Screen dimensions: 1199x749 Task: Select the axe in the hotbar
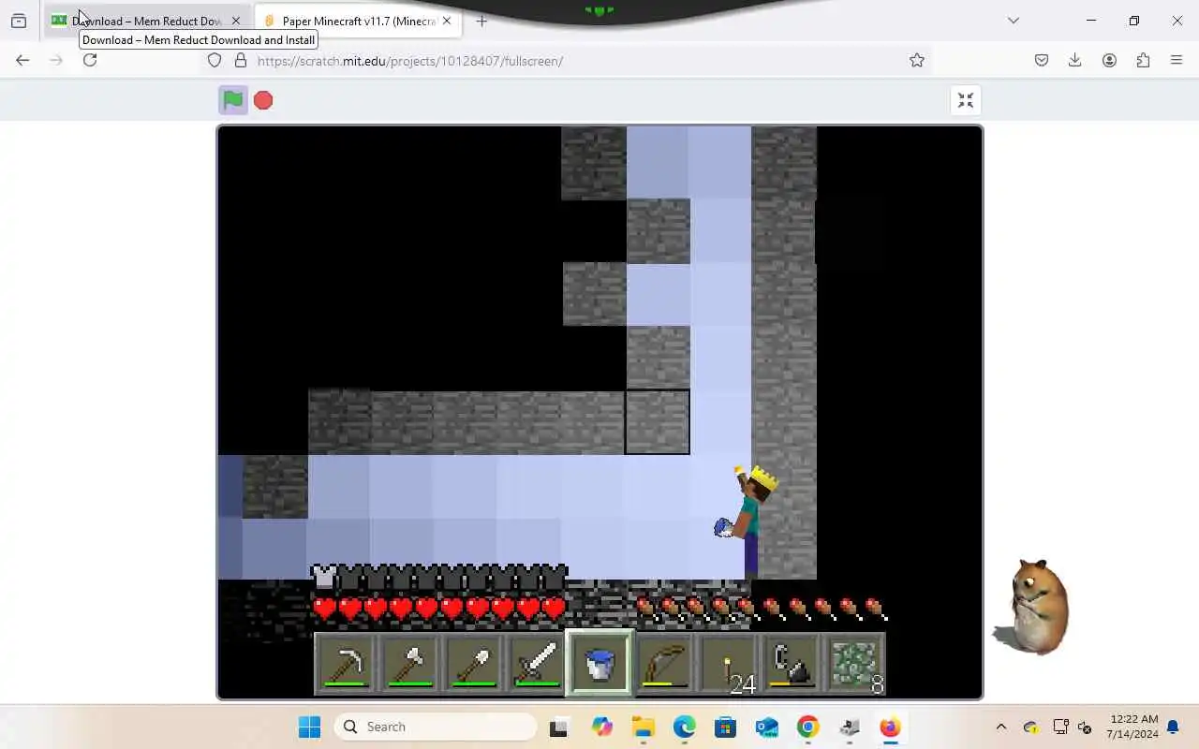tap(409, 664)
